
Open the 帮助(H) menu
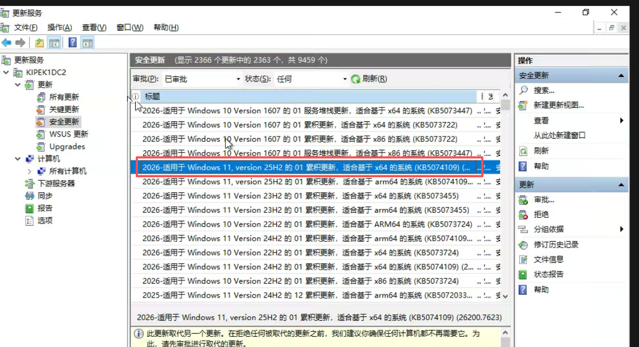166,27
